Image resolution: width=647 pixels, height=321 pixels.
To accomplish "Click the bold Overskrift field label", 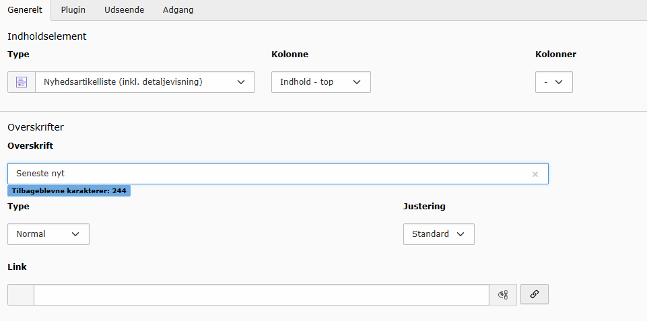I will pyautogui.click(x=30, y=145).
